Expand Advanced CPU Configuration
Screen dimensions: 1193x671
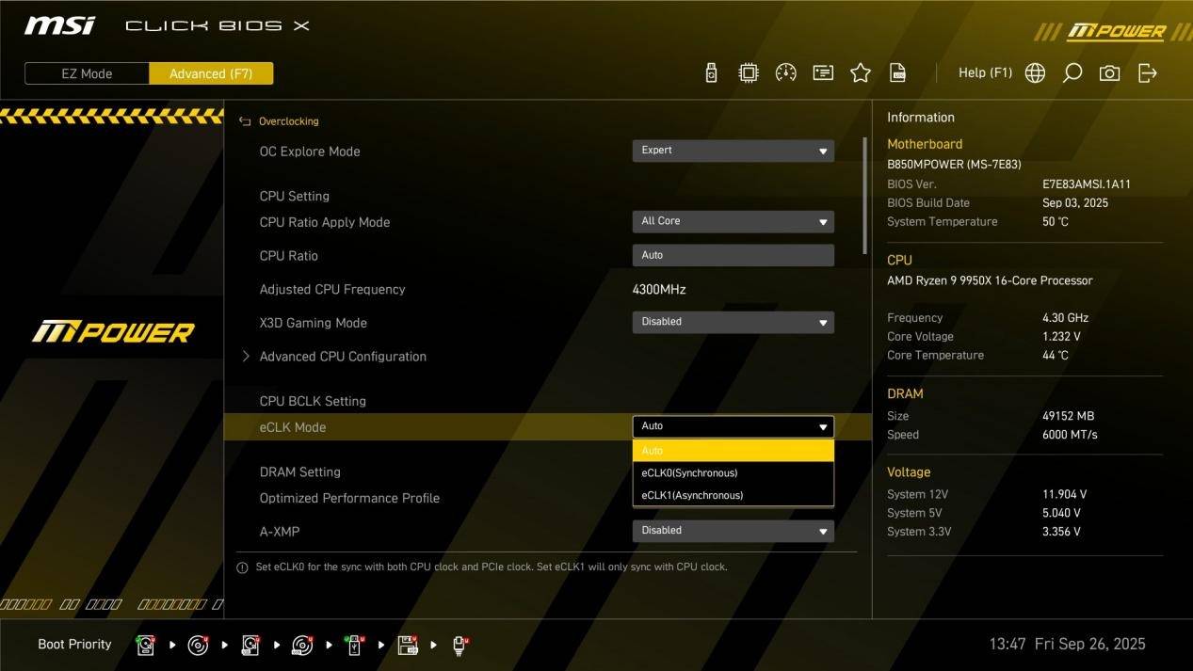[x=343, y=357]
